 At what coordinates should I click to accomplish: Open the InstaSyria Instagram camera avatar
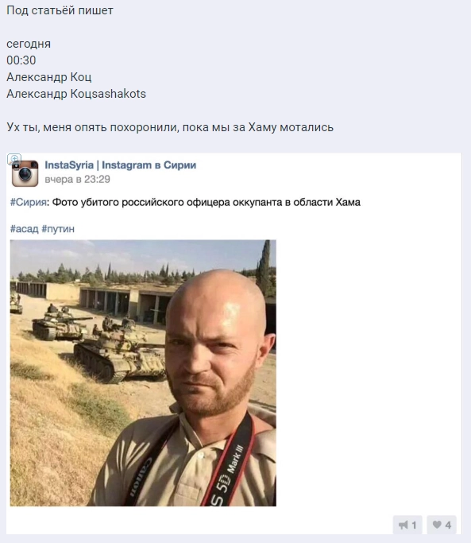pos(25,173)
